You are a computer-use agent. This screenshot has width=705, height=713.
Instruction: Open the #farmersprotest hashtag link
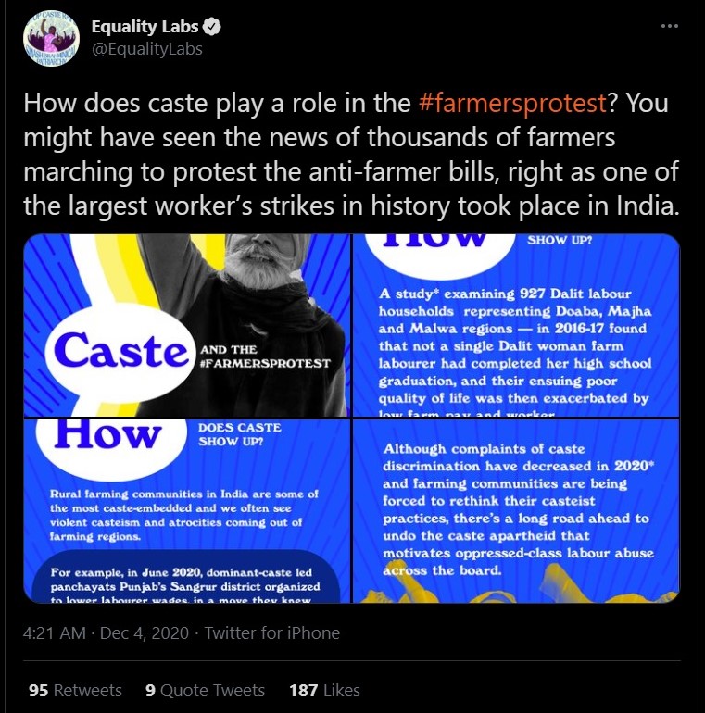pyautogui.click(x=512, y=103)
